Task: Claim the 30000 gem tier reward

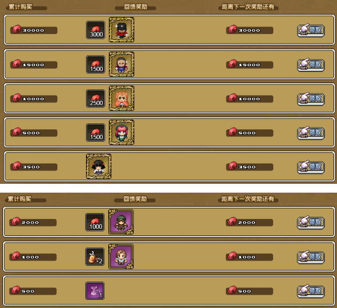Action: tap(311, 30)
